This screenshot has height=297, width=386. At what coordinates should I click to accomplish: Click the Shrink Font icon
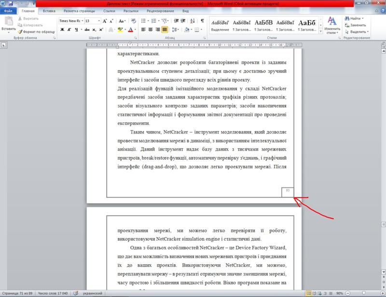[x=111, y=21]
